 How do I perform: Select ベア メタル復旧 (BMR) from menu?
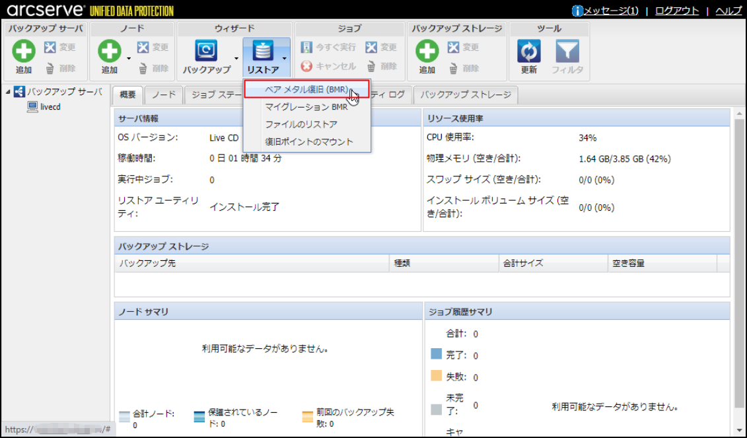(x=306, y=89)
